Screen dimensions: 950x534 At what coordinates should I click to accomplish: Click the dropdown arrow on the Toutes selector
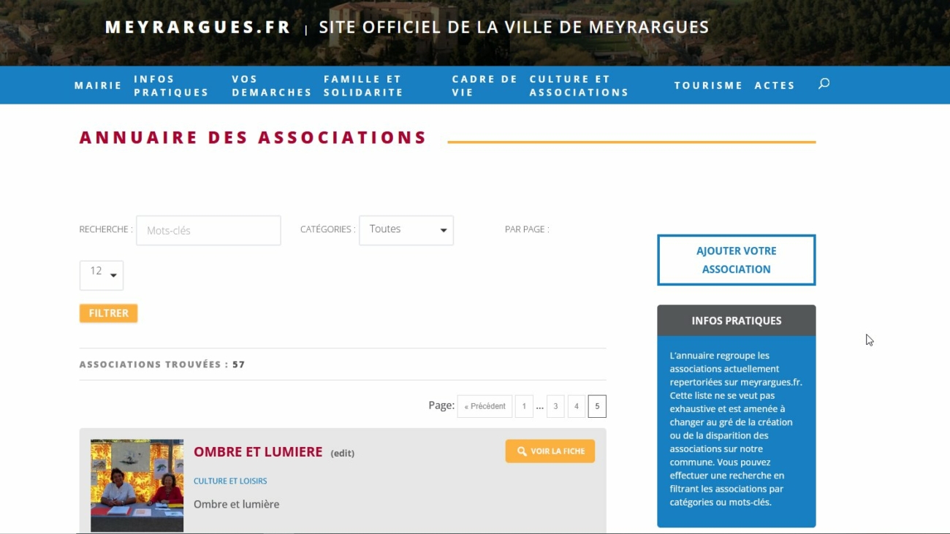pyautogui.click(x=444, y=230)
